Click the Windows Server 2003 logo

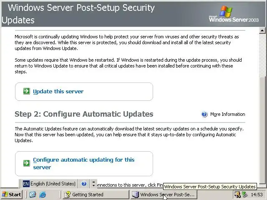click(x=234, y=14)
